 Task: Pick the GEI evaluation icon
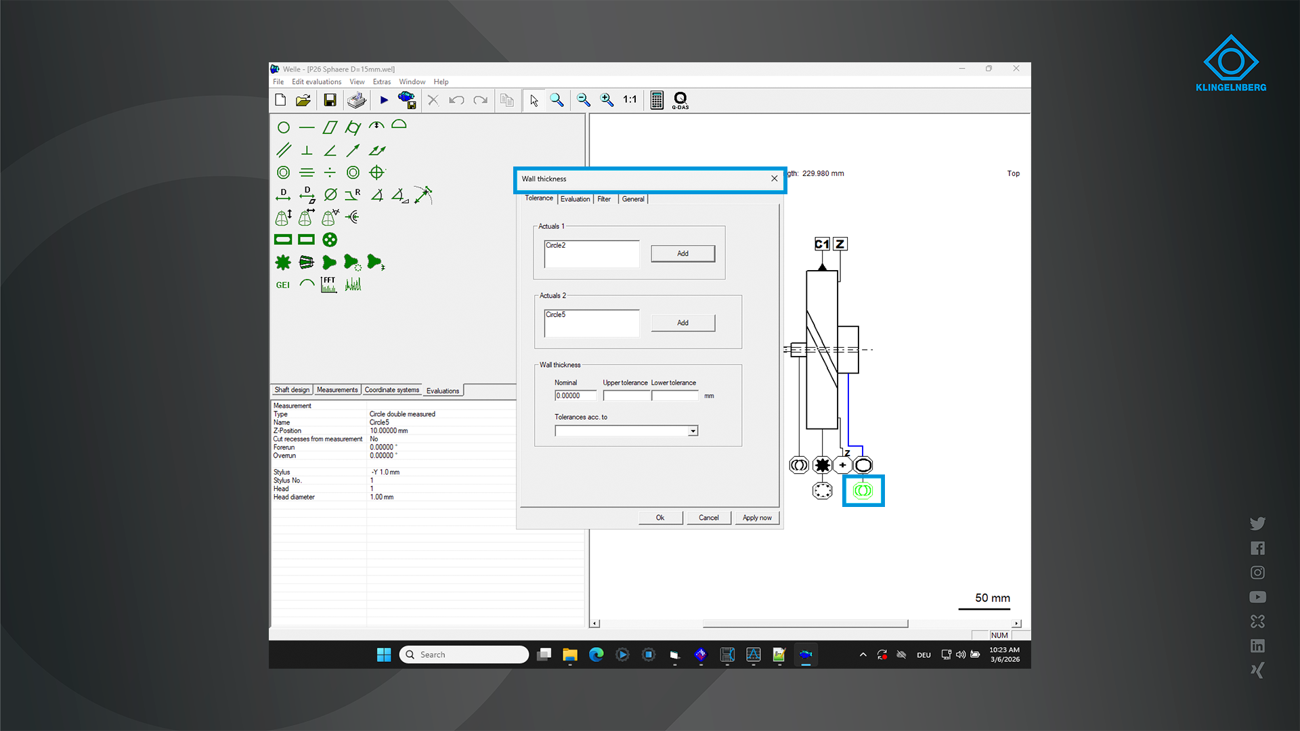click(x=283, y=285)
